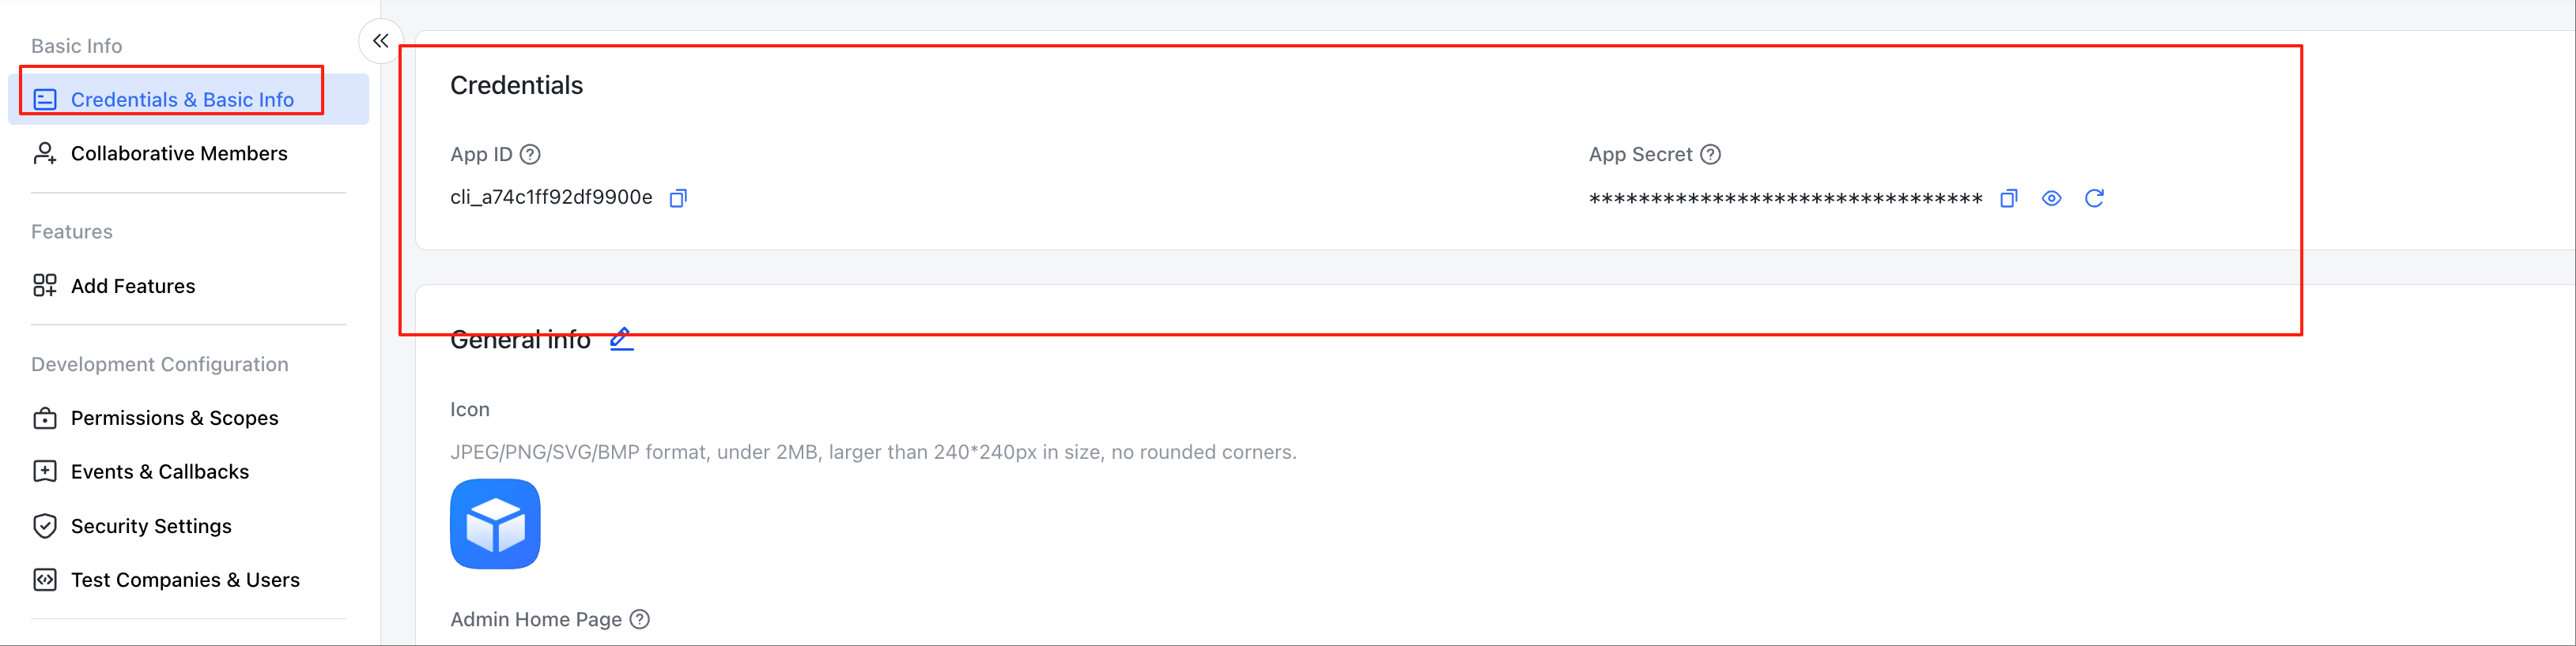Click the Security Settings shield icon
The height and width of the screenshot is (646, 2576).
click(45, 526)
